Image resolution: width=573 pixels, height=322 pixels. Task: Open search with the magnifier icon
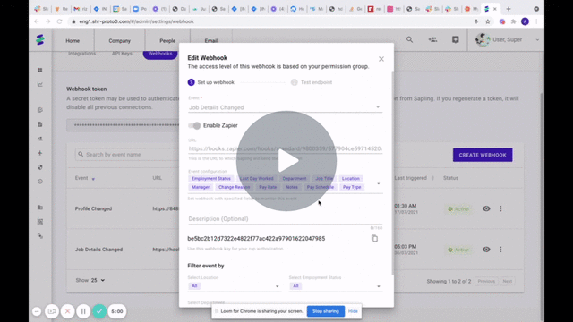[x=409, y=39]
